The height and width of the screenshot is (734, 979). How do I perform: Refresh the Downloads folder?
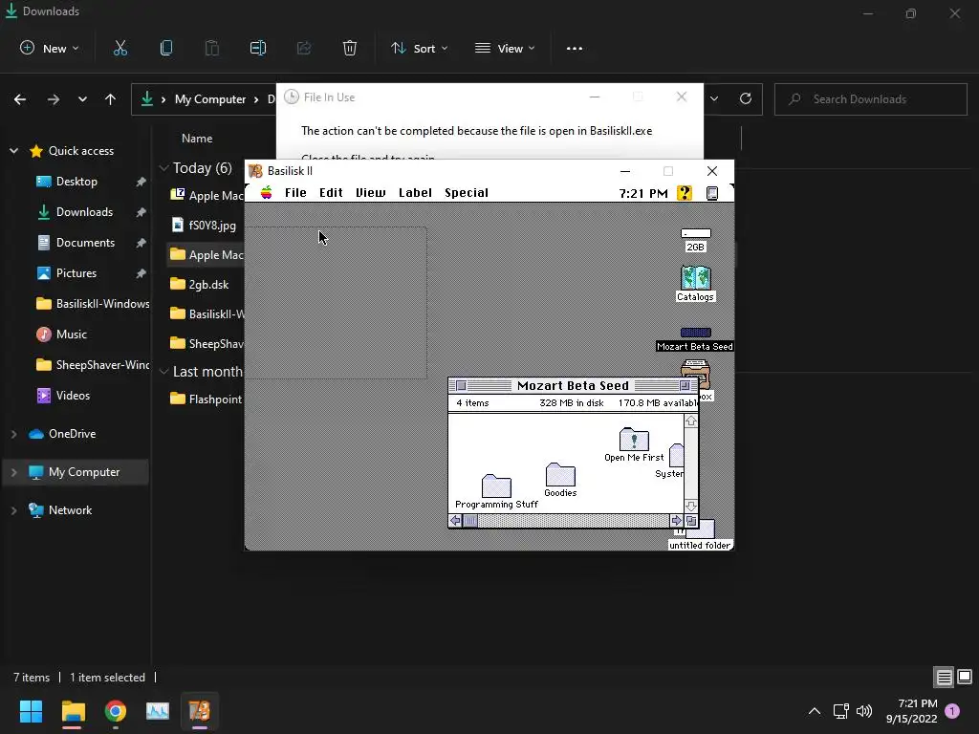746,98
